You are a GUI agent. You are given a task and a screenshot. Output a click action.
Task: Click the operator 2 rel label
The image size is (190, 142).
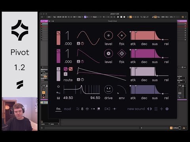pos(166,62)
